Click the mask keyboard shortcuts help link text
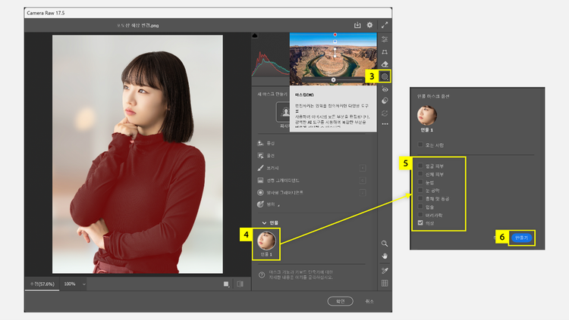569x320 pixels. pos(301,275)
